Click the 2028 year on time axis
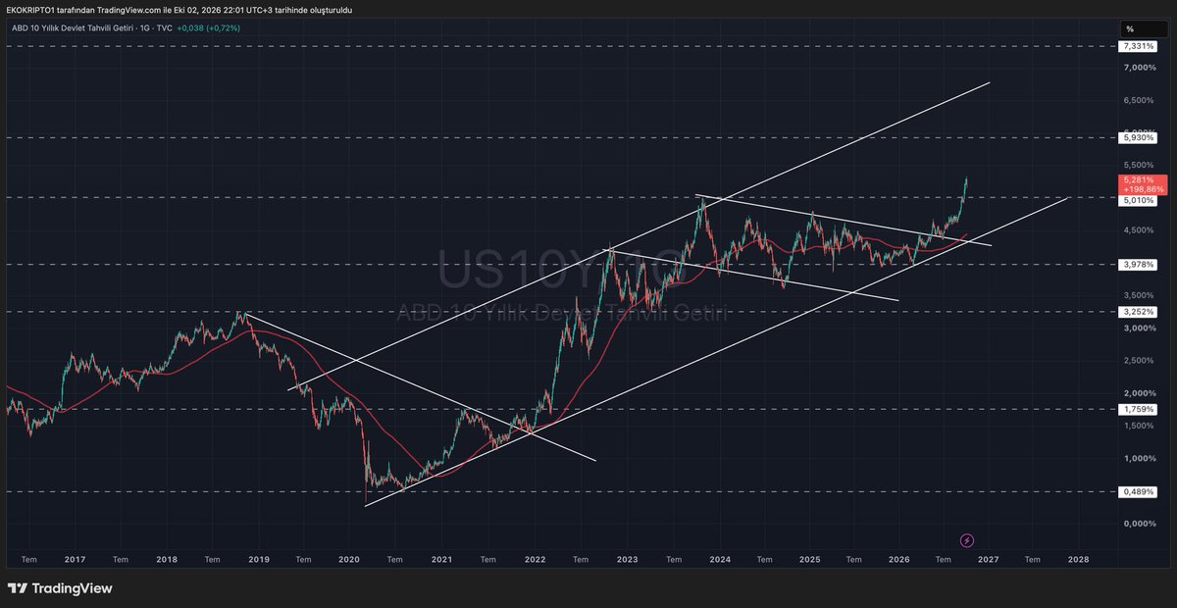This screenshot has width=1177, height=608. coord(1077,560)
